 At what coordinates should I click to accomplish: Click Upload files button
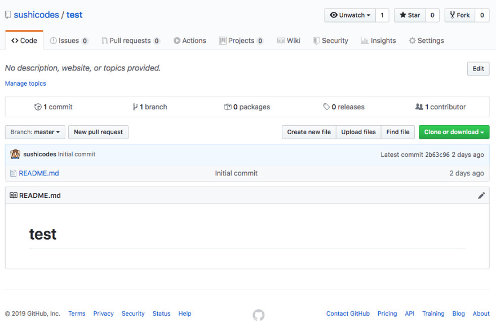[x=358, y=132]
